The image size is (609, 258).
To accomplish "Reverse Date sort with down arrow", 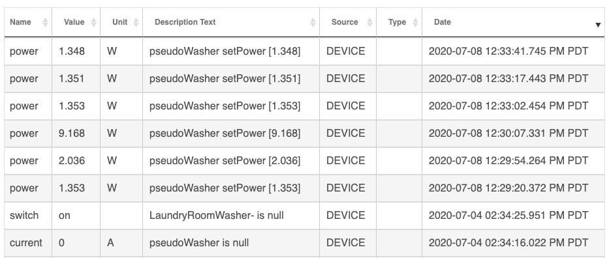I will tap(598, 25).
